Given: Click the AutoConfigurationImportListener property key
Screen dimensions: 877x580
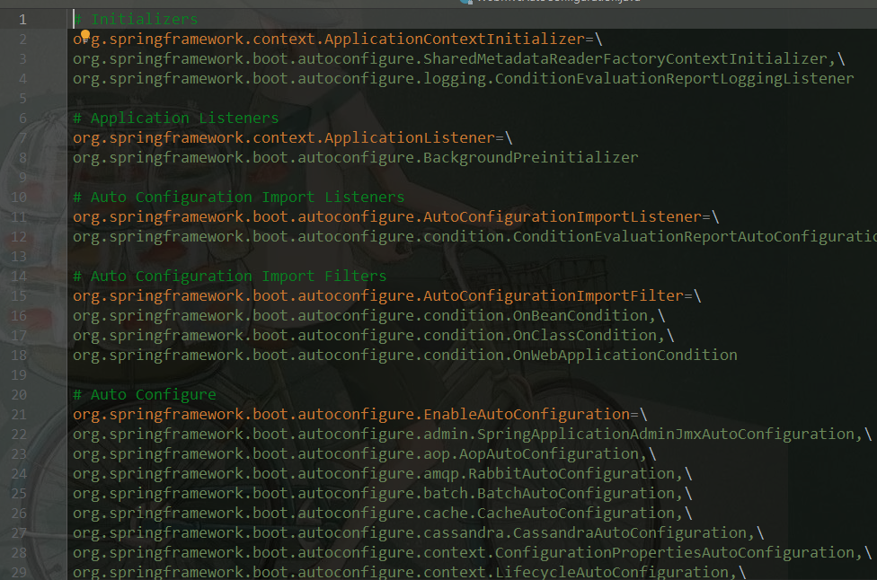Looking at the screenshot, I should click(x=387, y=216).
